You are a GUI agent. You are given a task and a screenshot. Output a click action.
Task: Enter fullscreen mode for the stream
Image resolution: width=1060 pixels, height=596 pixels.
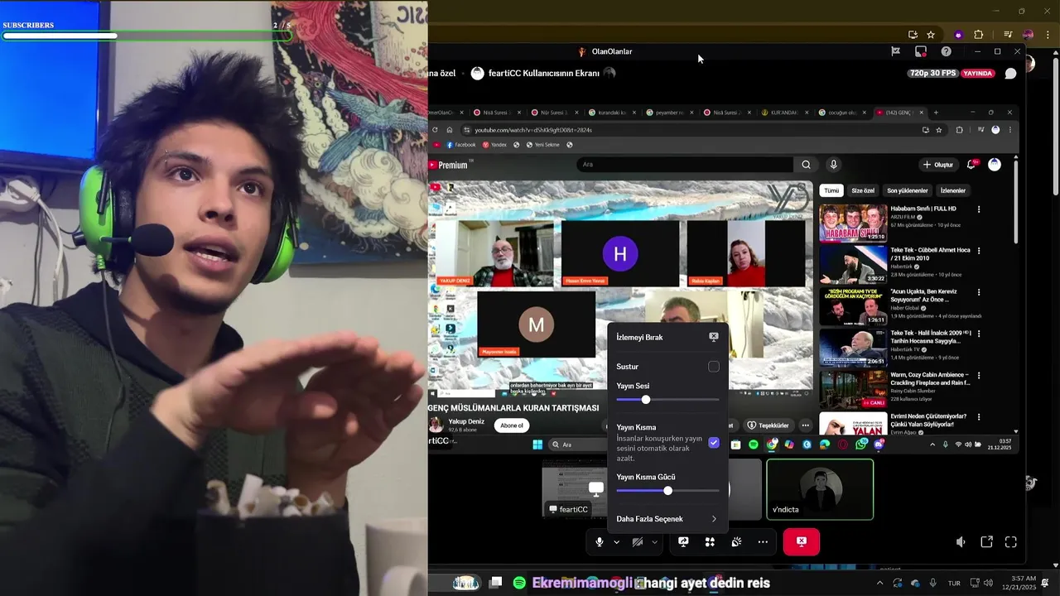[x=1011, y=542]
